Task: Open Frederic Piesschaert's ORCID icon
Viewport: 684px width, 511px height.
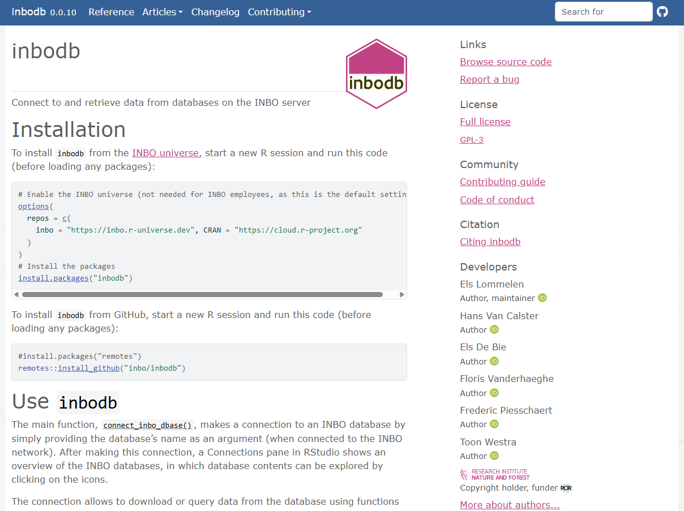Action: tap(494, 424)
